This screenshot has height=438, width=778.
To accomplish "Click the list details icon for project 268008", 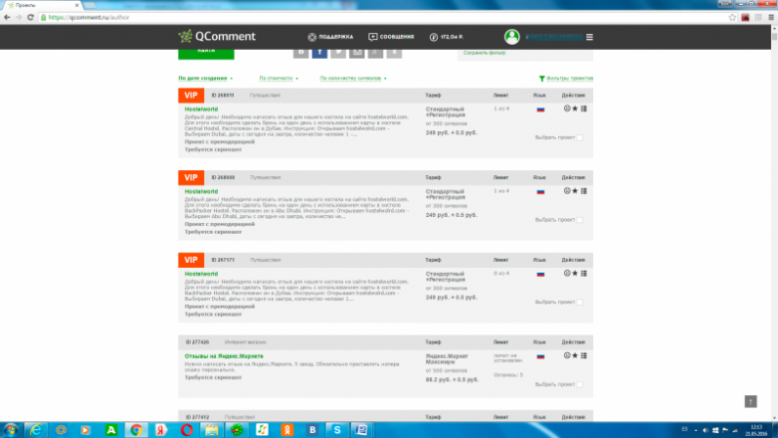I will tap(584, 190).
